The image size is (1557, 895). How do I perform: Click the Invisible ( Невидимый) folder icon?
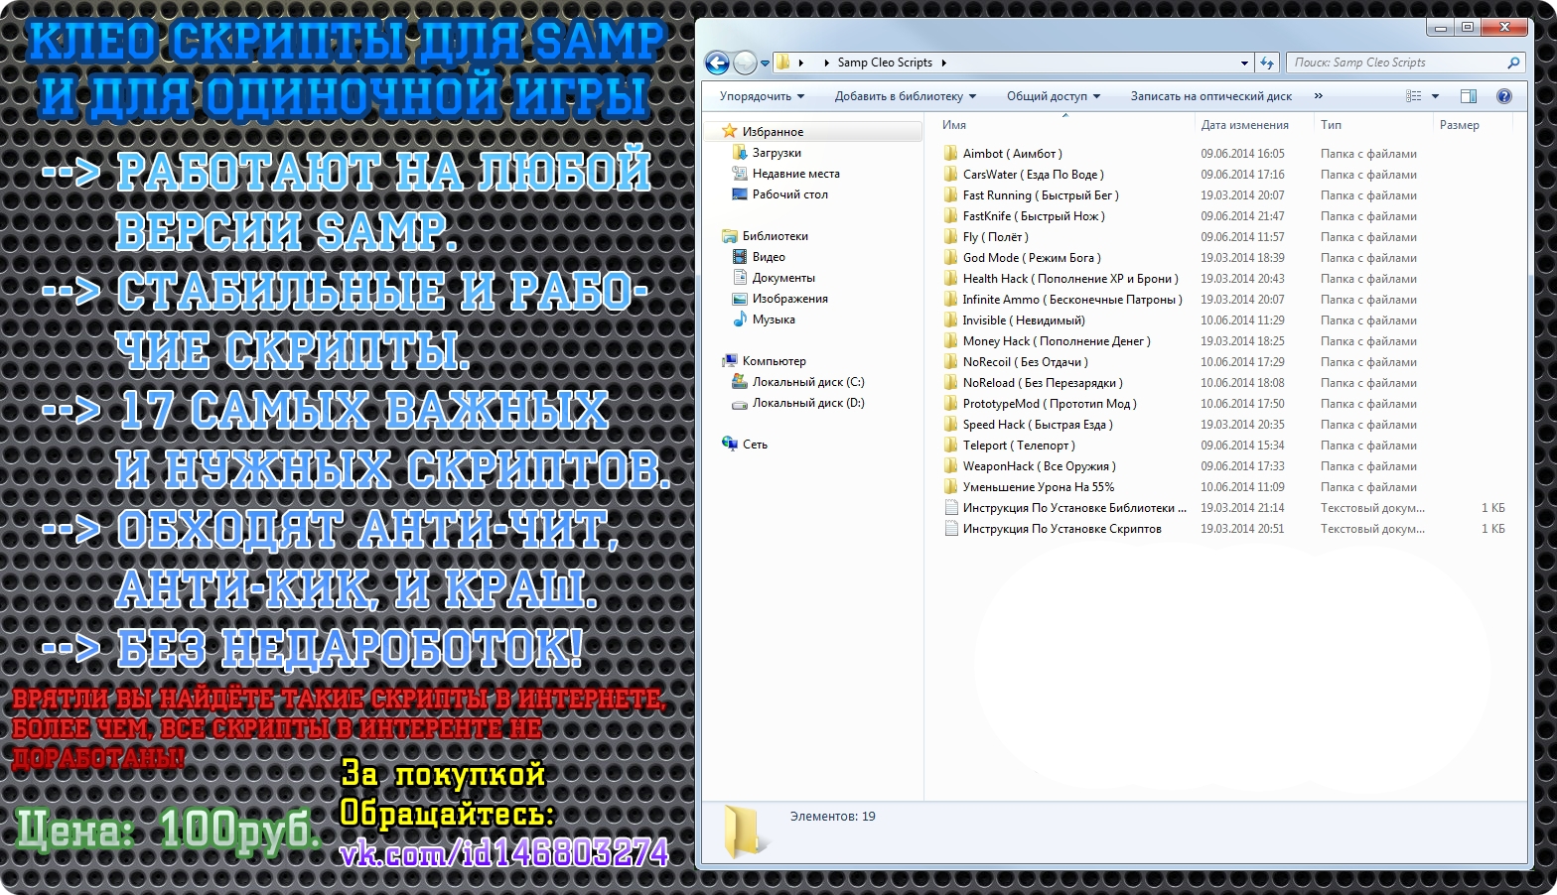(950, 320)
